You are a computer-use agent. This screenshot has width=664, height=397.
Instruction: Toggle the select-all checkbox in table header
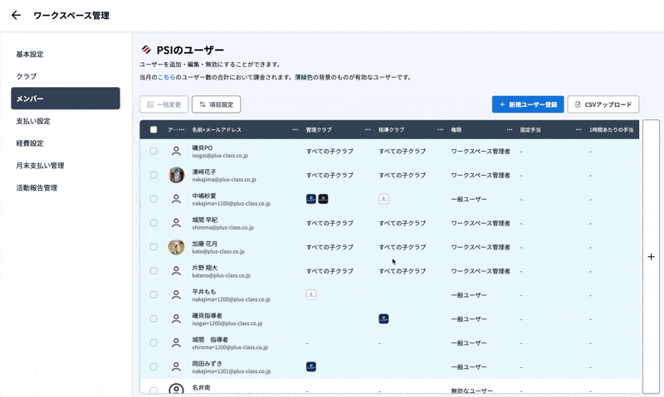pyautogui.click(x=154, y=130)
